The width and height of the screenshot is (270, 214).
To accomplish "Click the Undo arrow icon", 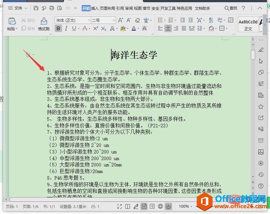I will (67, 8).
